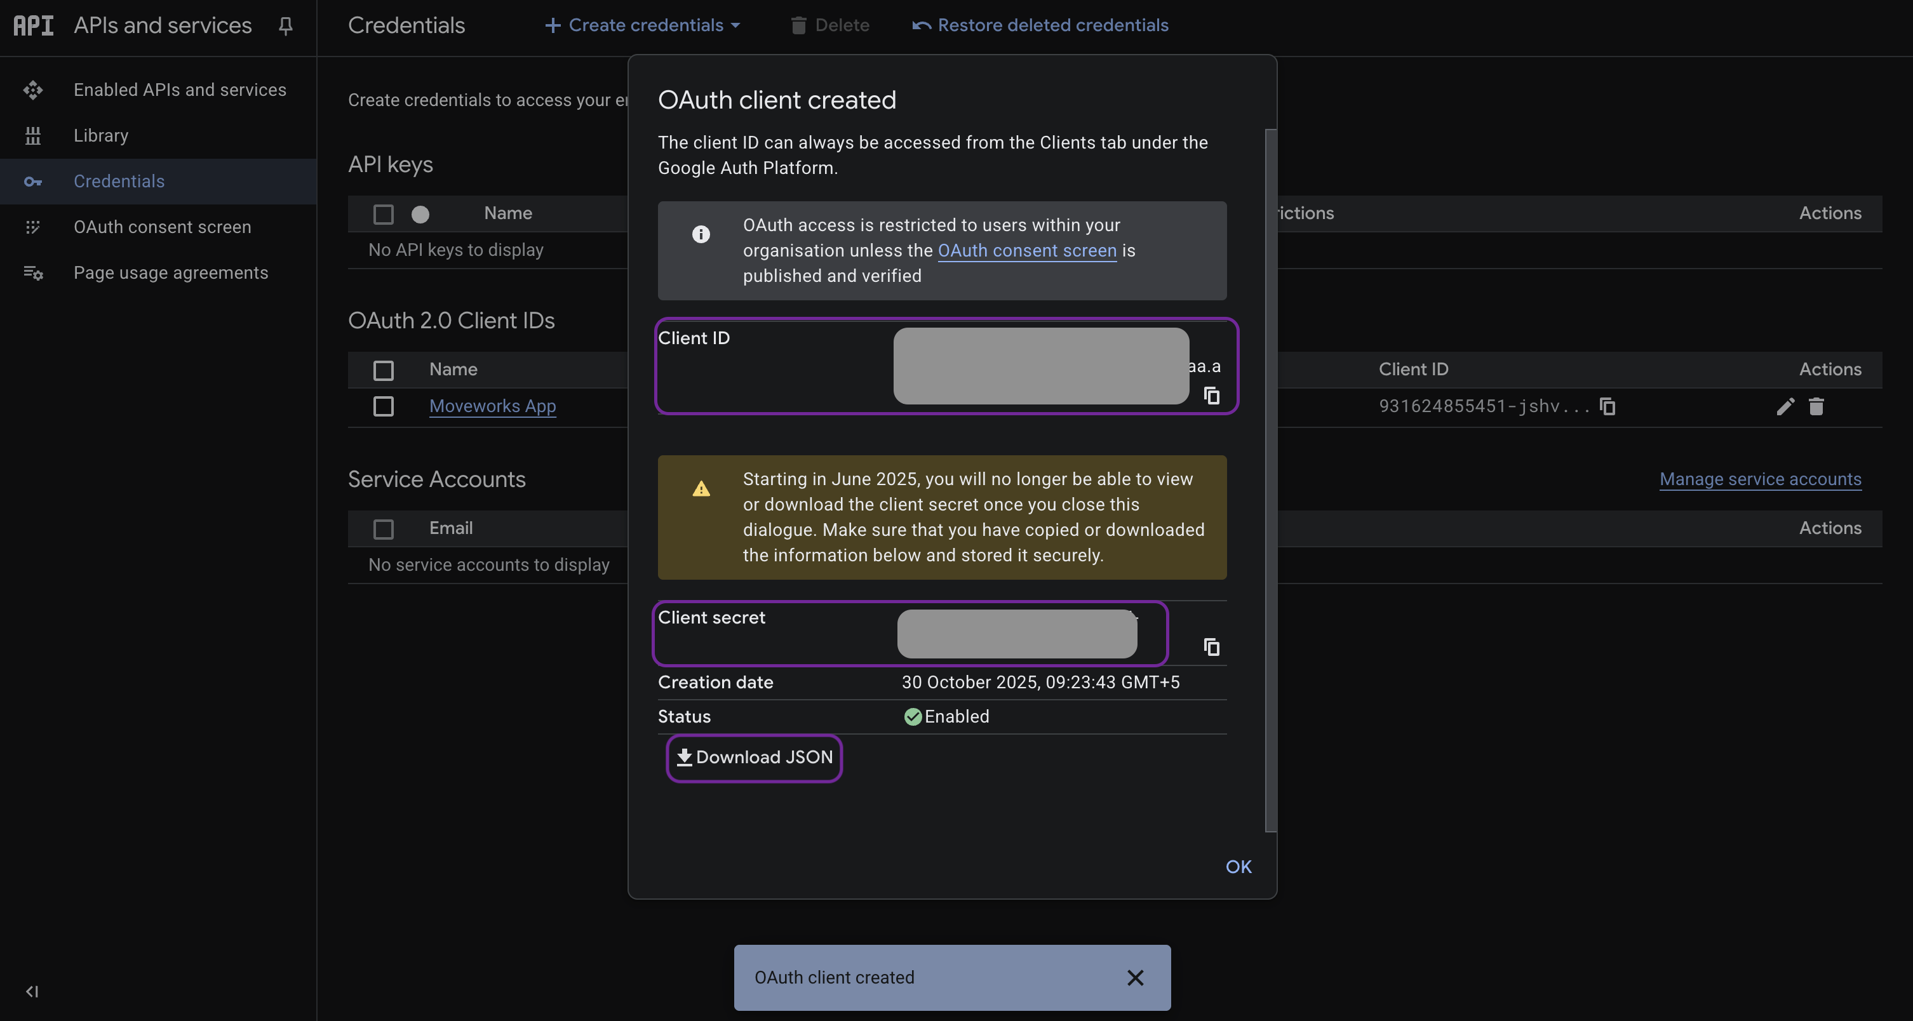Go to Enabled APIs and services
Image resolution: width=1913 pixels, height=1021 pixels.
click(x=180, y=90)
